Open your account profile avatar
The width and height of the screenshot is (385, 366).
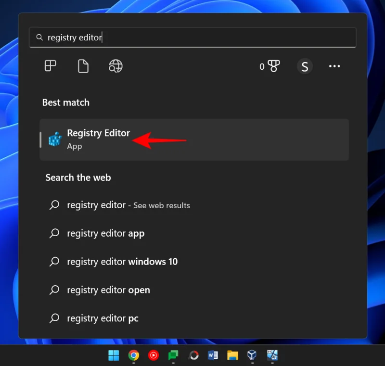[305, 66]
